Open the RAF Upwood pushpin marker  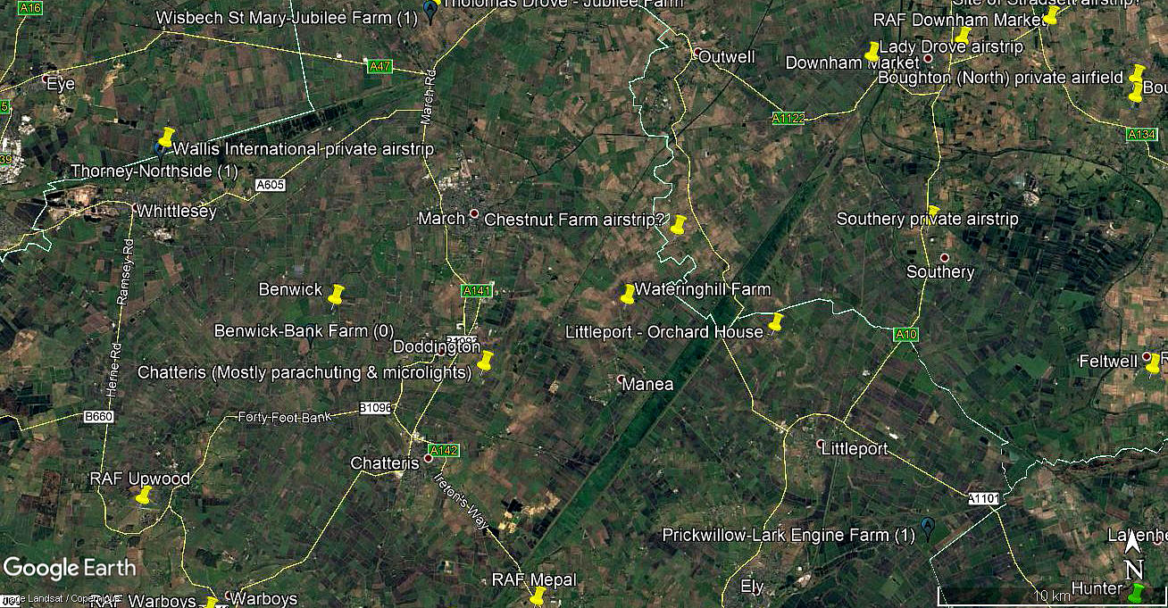[143, 496]
